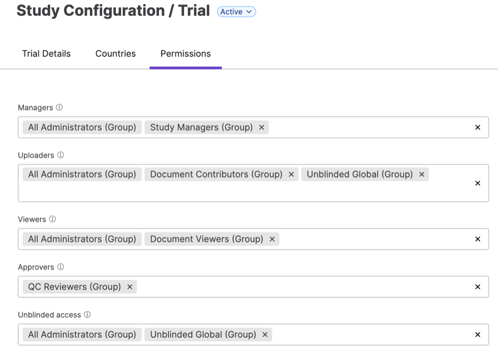Switch to the Trial Details tab
This screenshot has width=498, height=352.
click(46, 54)
